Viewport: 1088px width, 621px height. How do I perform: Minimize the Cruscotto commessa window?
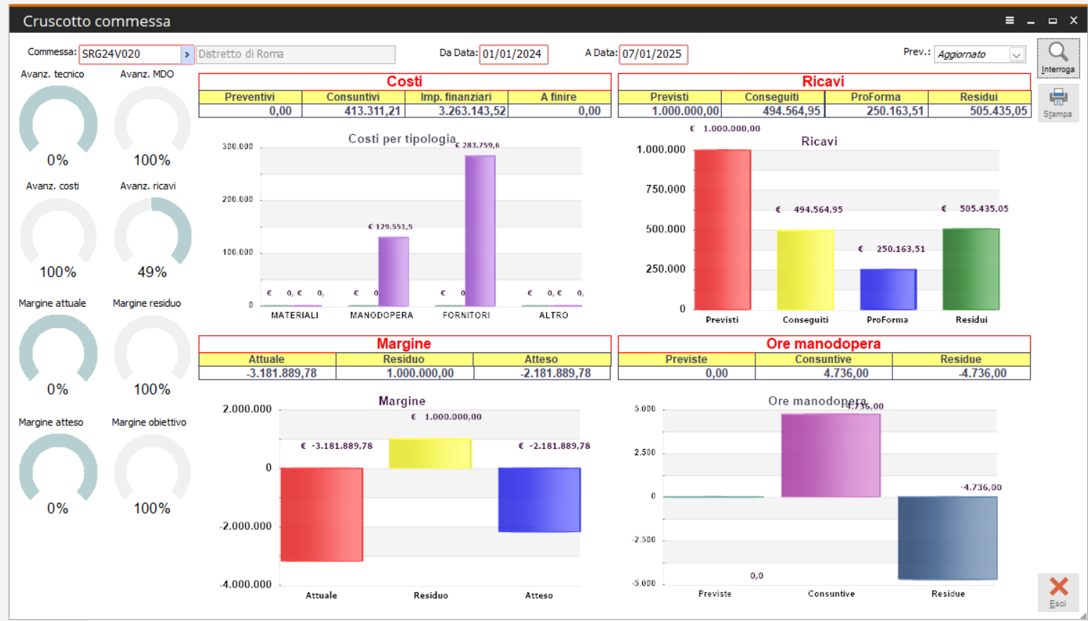(1031, 21)
